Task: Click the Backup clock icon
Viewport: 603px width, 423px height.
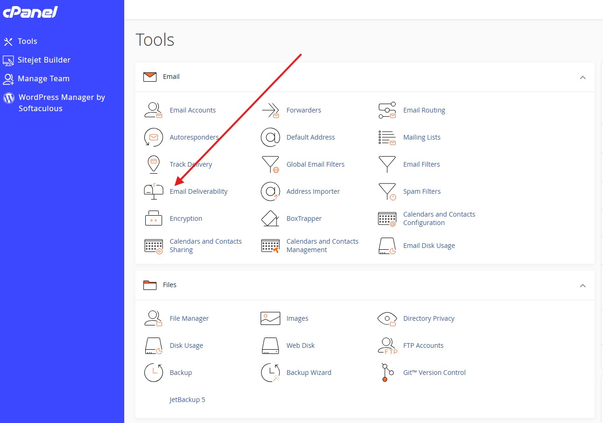Action: coord(153,373)
